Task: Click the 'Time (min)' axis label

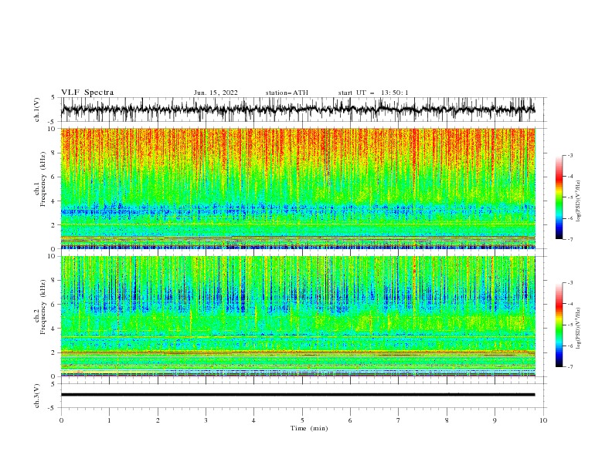Action: 309,428
